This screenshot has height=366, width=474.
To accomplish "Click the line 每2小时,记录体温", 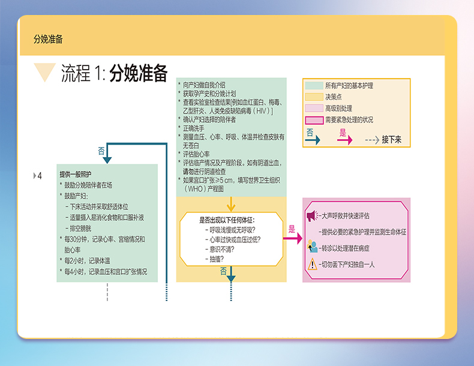I will [x=87, y=260].
